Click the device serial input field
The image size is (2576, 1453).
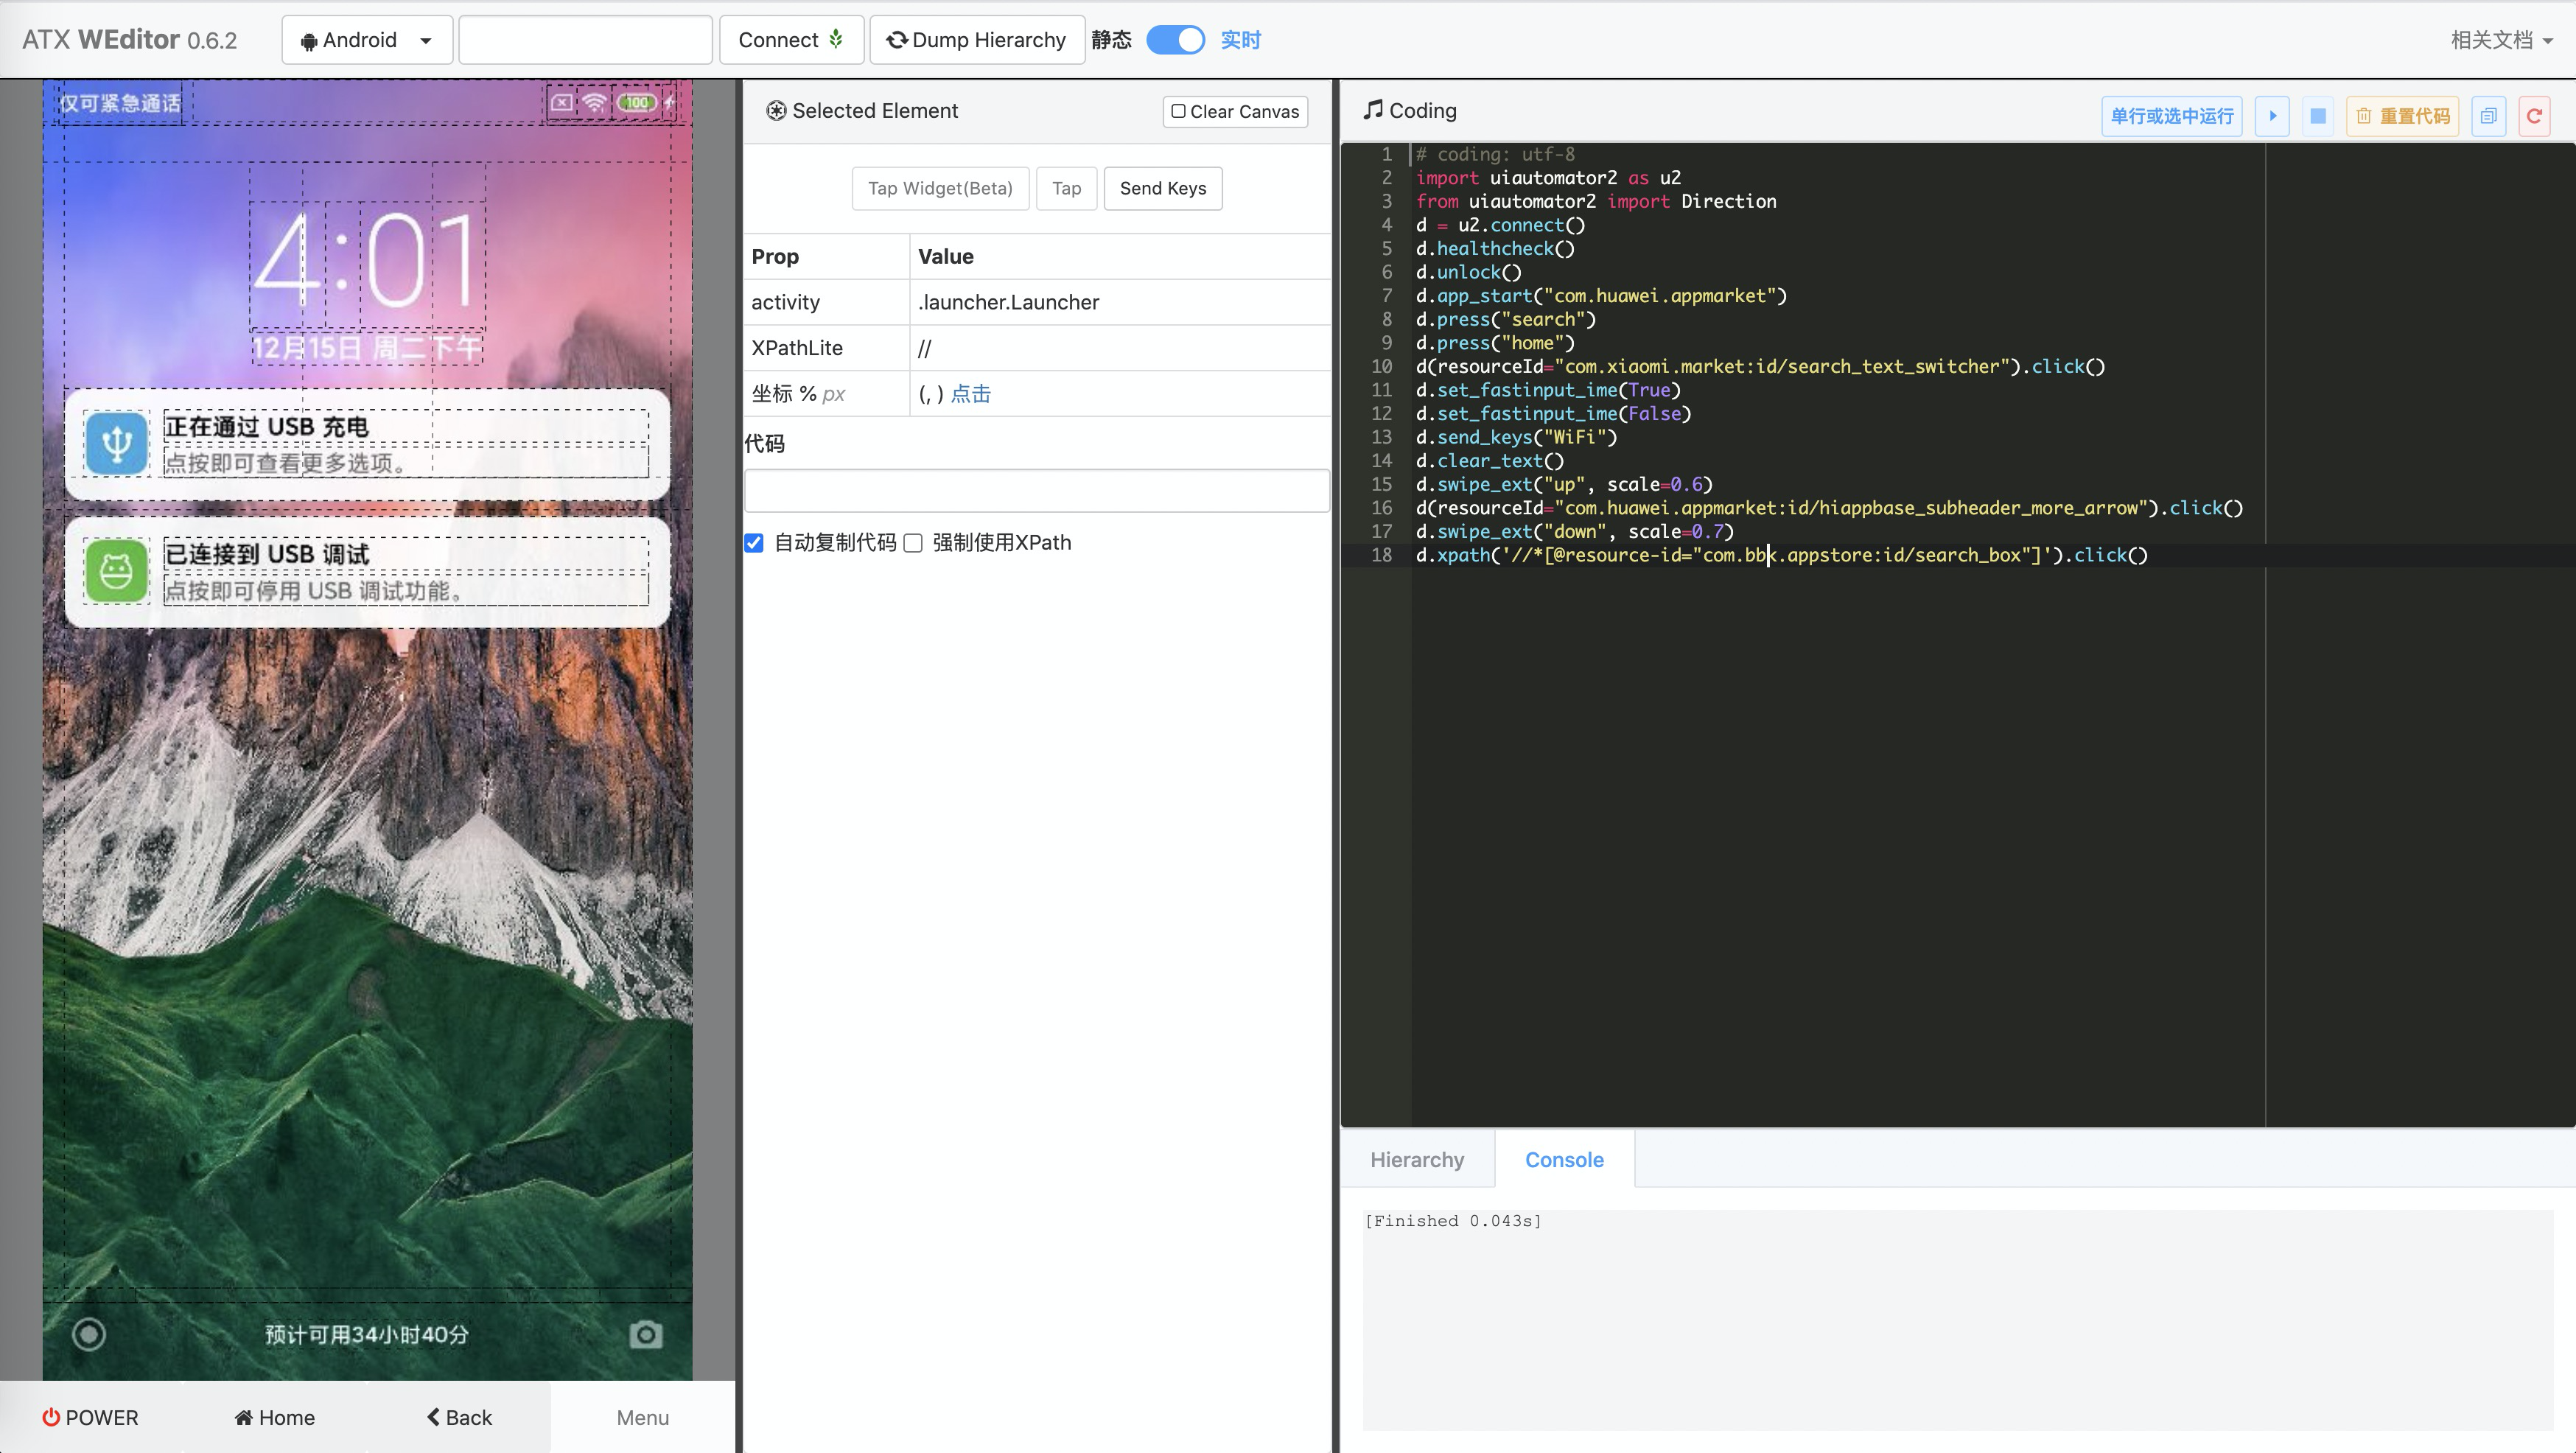585,40
